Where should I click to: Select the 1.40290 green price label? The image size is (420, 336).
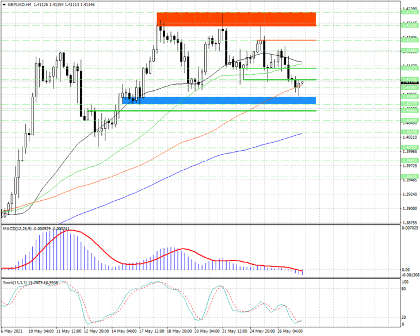coord(410,132)
